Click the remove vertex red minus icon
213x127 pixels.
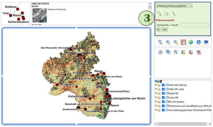[191, 52]
